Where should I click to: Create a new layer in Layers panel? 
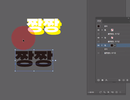click(116, 92)
